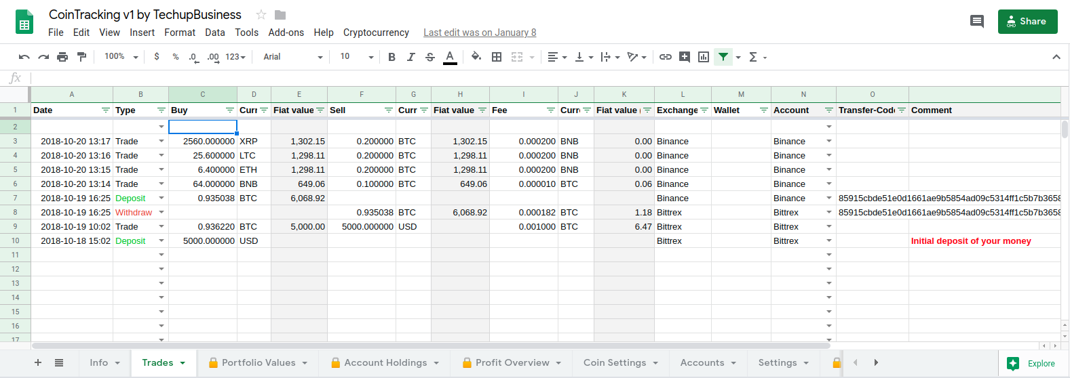Select column C header

click(203, 94)
